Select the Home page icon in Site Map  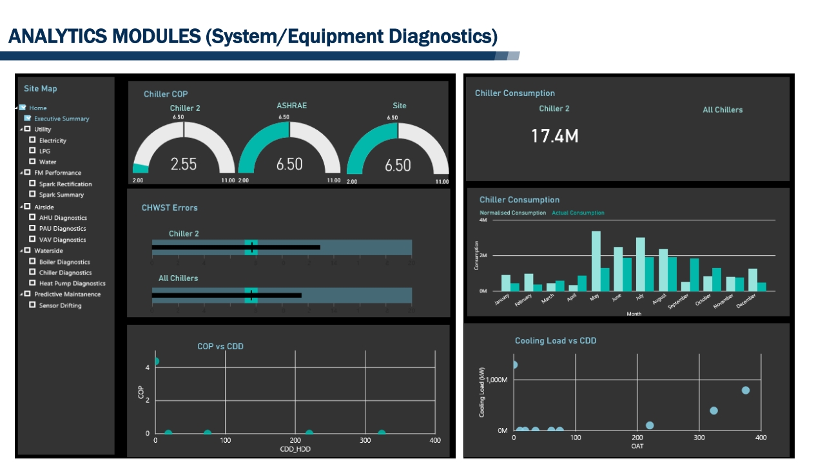[24, 108]
